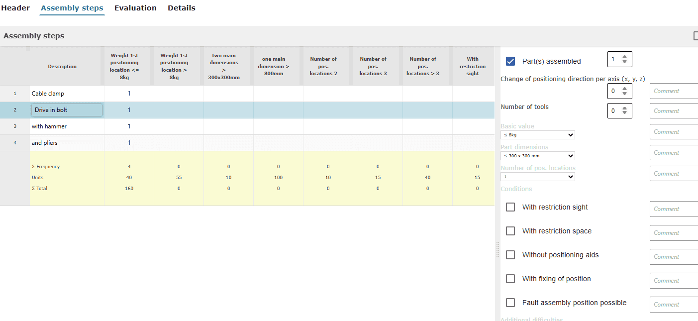Switch to the Header tab

[15, 8]
